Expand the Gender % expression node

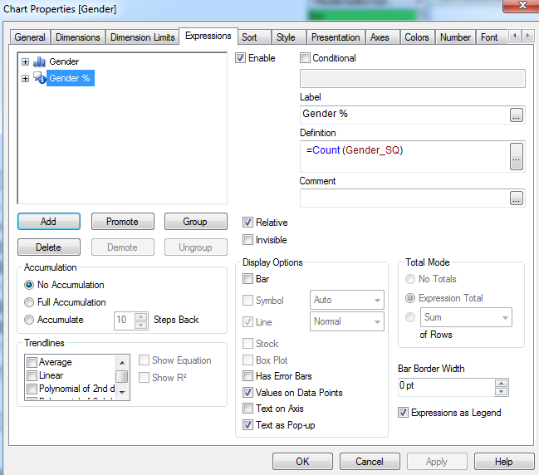[x=25, y=78]
